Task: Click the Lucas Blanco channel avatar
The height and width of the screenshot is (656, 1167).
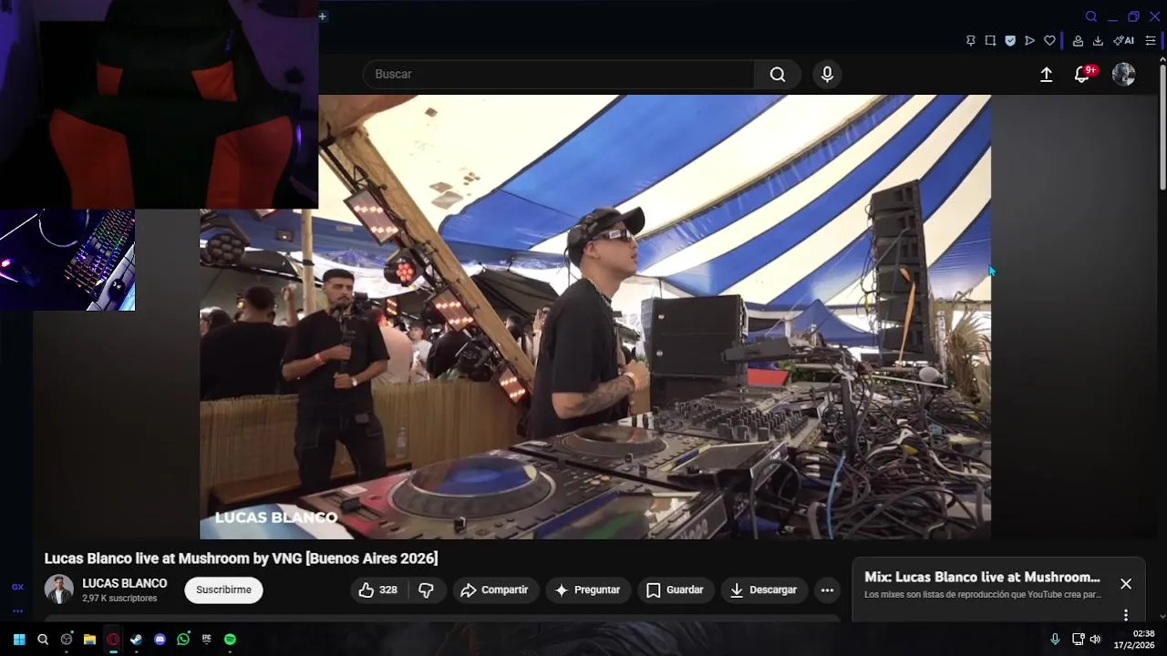Action: 59,589
